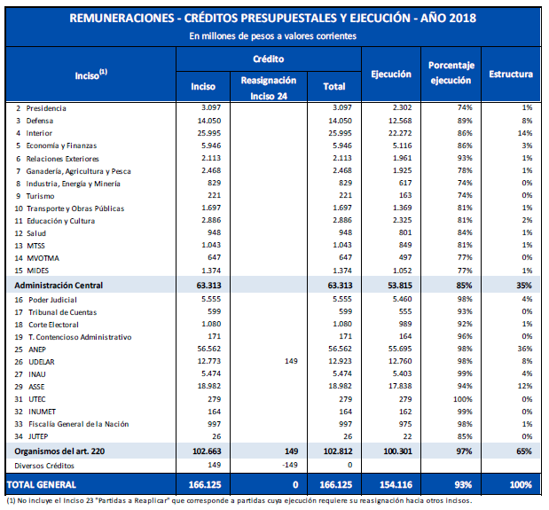Select Poder Judicial's Ejecución value 5.460
Viewport: 549px width, 510px height.
pos(402,299)
